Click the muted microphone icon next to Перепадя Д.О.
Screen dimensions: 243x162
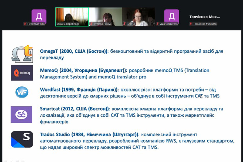[25, 24]
